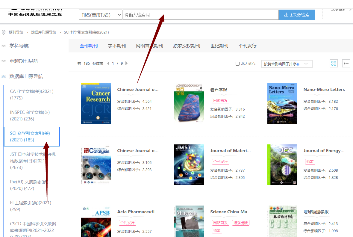Screen dimensions: 353x237
Task: Select the 独家授权期刊 tab
Action: click(x=187, y=46)
